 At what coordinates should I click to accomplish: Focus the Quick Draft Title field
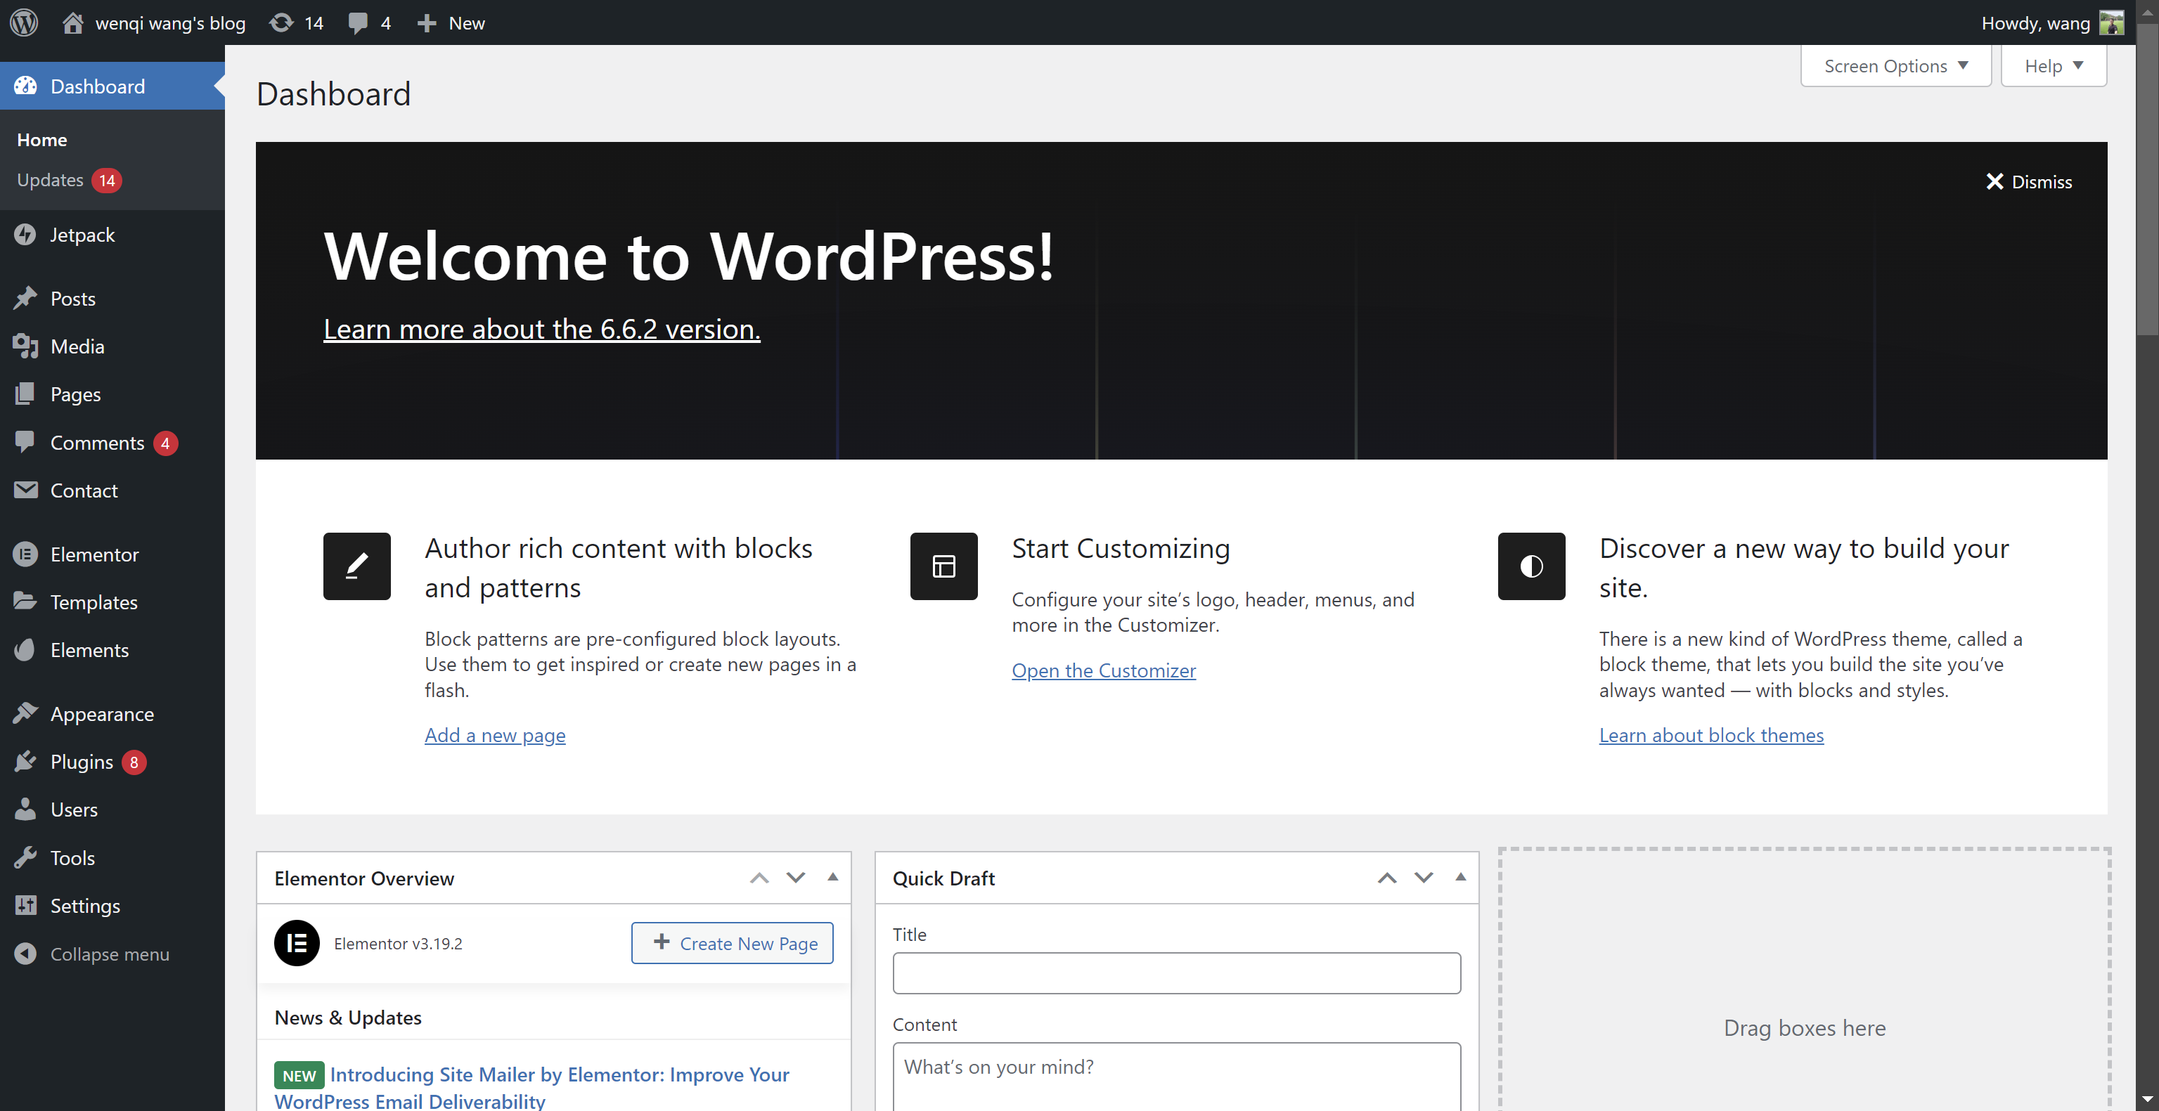tap(1176, 973)
